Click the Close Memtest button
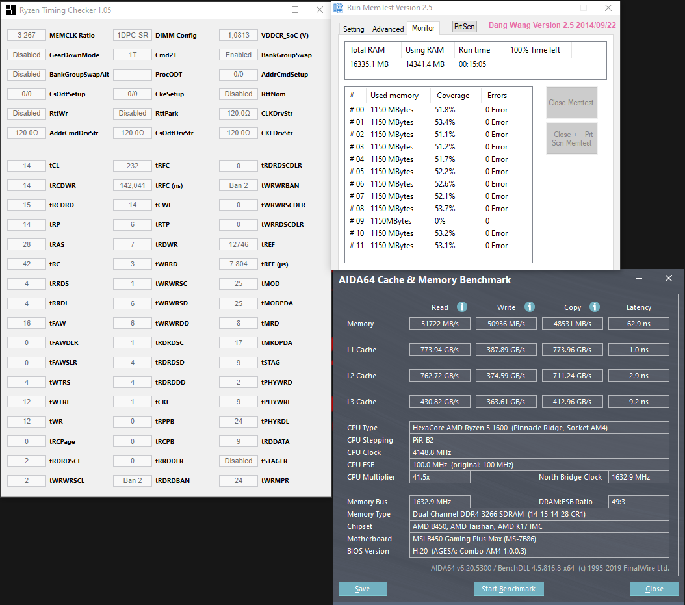Screen dimensions: 685x605 click(x=571, y=103)
